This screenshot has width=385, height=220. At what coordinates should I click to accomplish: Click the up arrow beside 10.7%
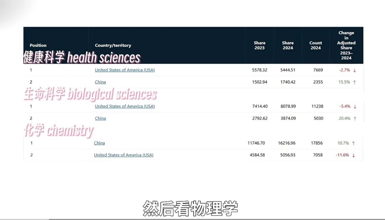click(x=353, y=143)
